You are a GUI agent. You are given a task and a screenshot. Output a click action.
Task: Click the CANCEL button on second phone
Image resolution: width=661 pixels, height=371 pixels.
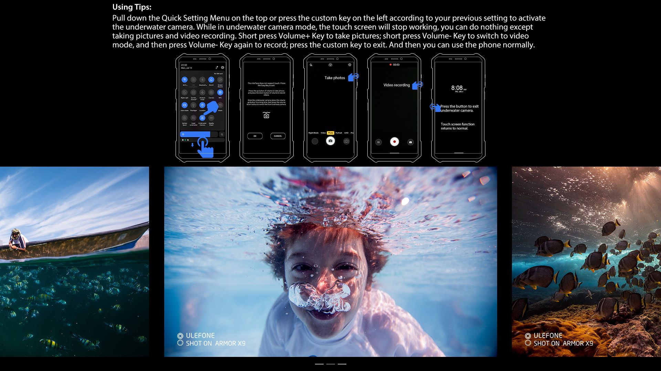278,136
